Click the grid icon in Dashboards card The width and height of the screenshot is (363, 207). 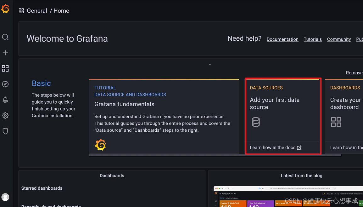(x=336, y=122)
